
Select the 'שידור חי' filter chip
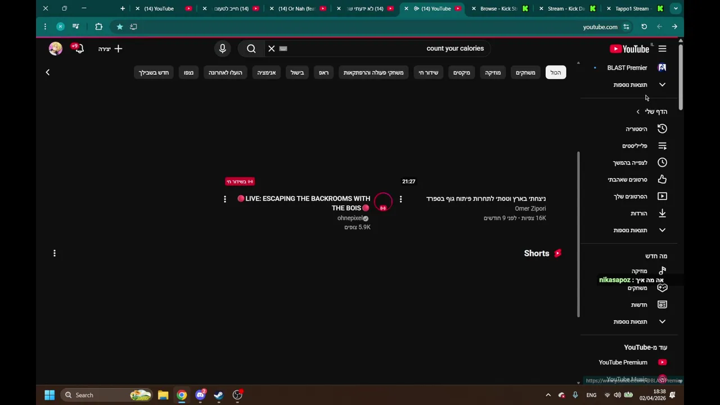pos(428,73)
